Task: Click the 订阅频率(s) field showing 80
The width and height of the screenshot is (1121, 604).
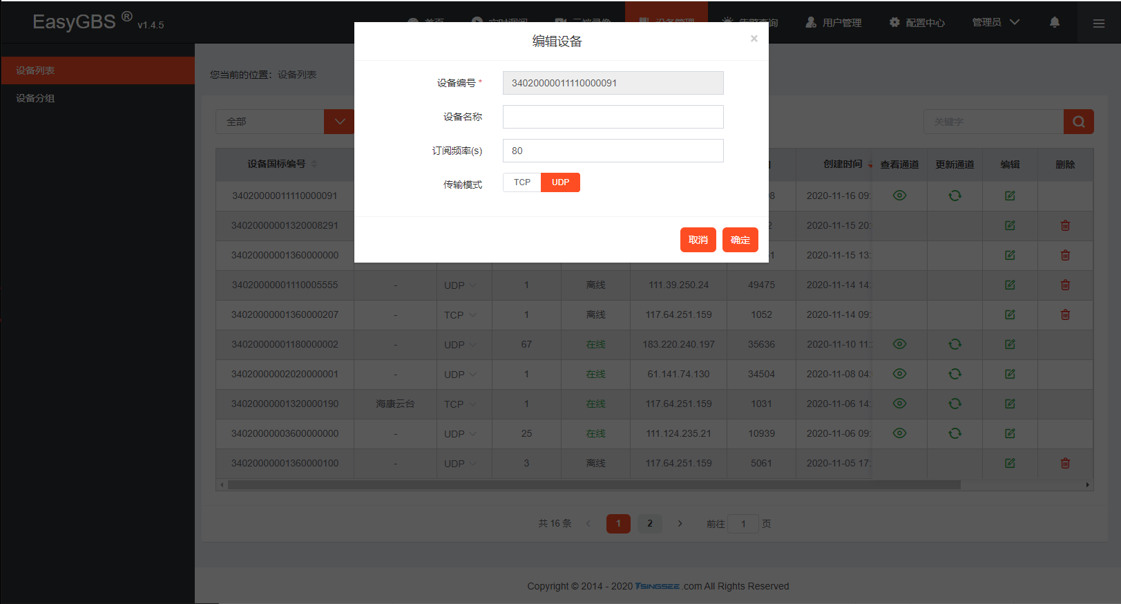Action: click(x=613, y=151)
